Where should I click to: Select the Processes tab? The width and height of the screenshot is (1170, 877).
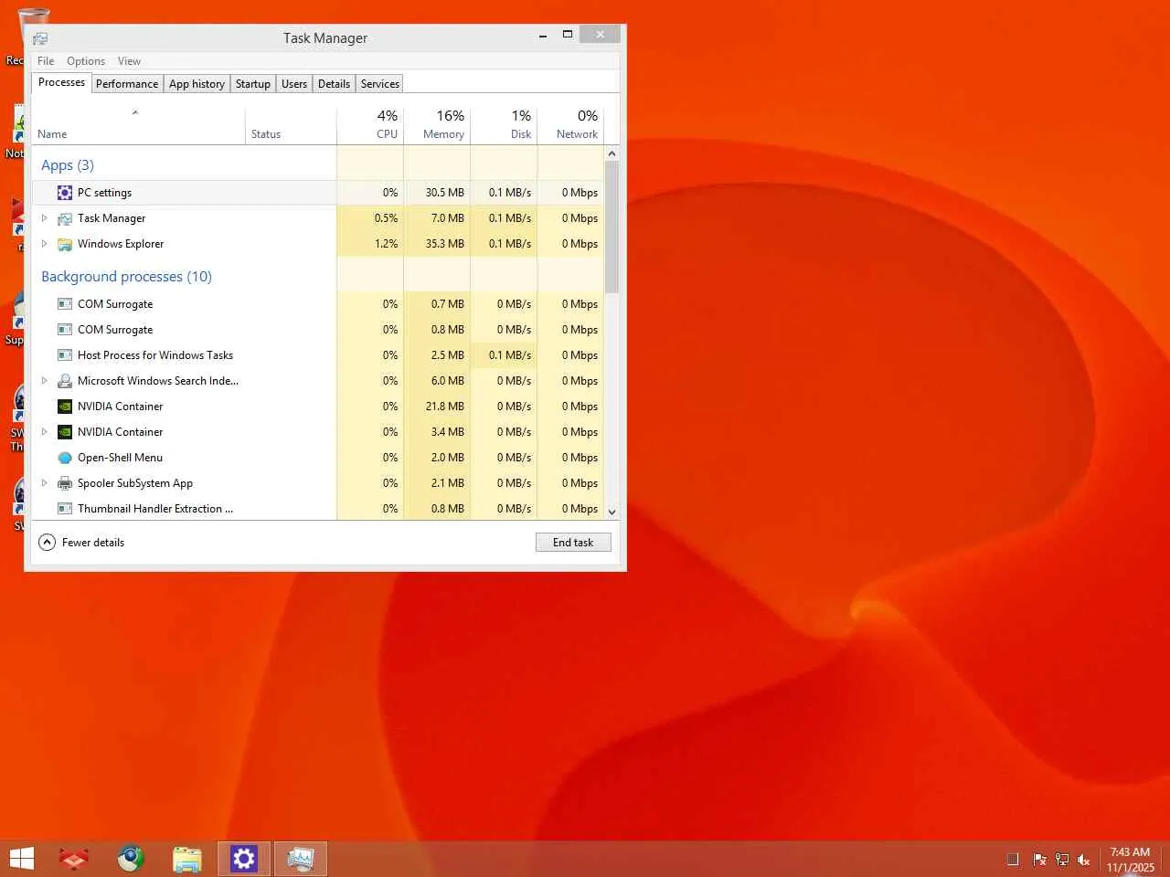tap(61, 82)
